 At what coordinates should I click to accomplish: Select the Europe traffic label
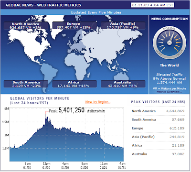74,25
